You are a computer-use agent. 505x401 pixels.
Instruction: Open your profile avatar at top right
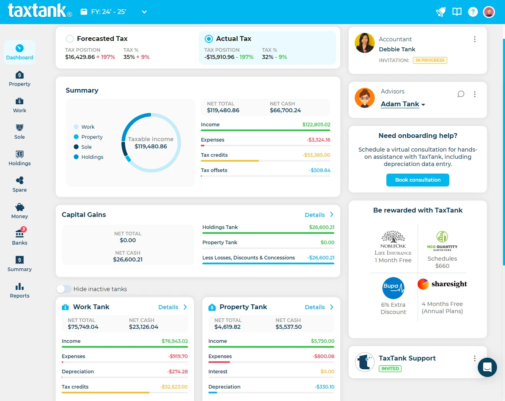tap(489, 12)
